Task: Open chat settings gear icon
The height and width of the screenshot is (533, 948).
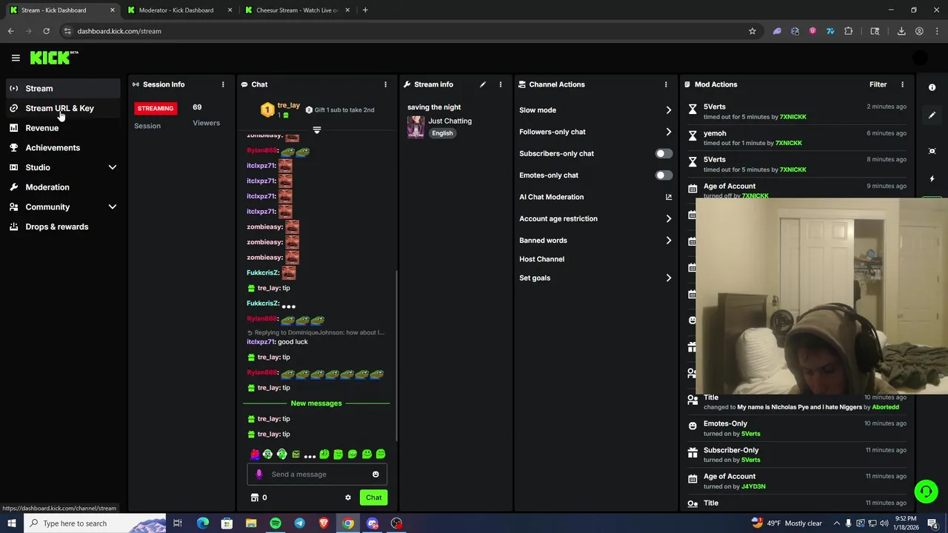Action: tap(348, 497)
